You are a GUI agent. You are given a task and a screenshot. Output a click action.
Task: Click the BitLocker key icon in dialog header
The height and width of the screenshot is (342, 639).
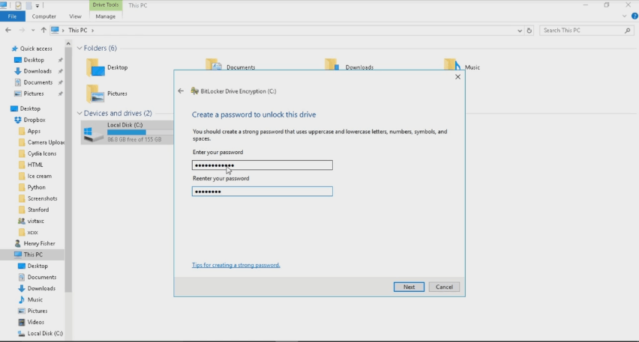coord(195,91)
